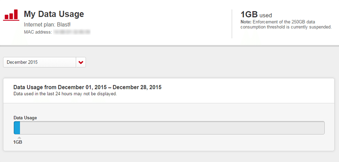Click the MAC address label
This screenshot has width=339, height=162.
(38, 32)
